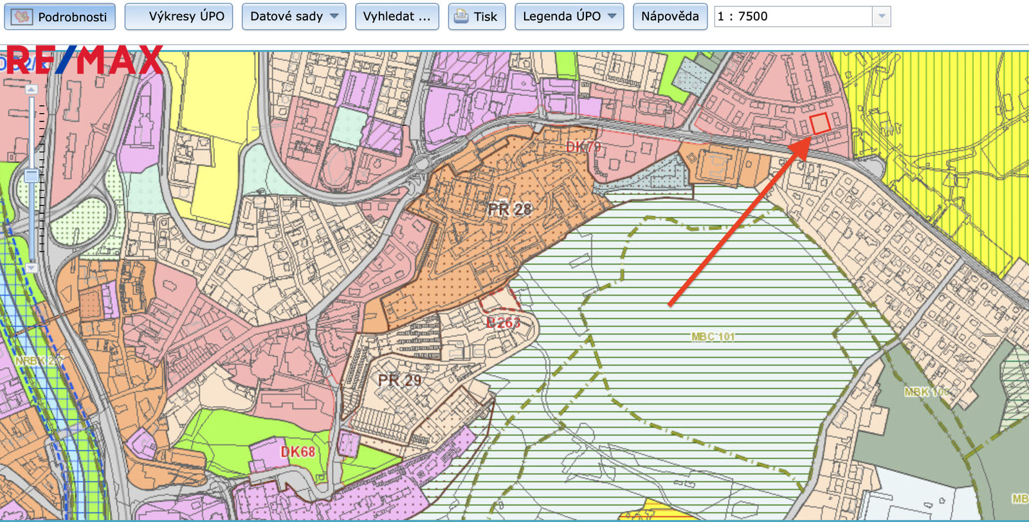1029x522 pixels.
Task: Click the DK79 road label
Action: [583, 147]
